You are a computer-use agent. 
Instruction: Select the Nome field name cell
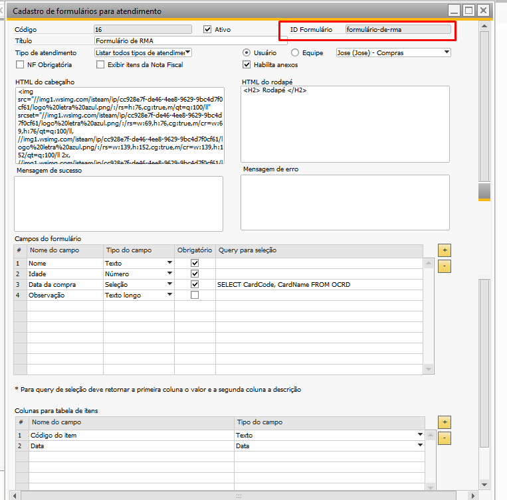[x=65, y=264]
